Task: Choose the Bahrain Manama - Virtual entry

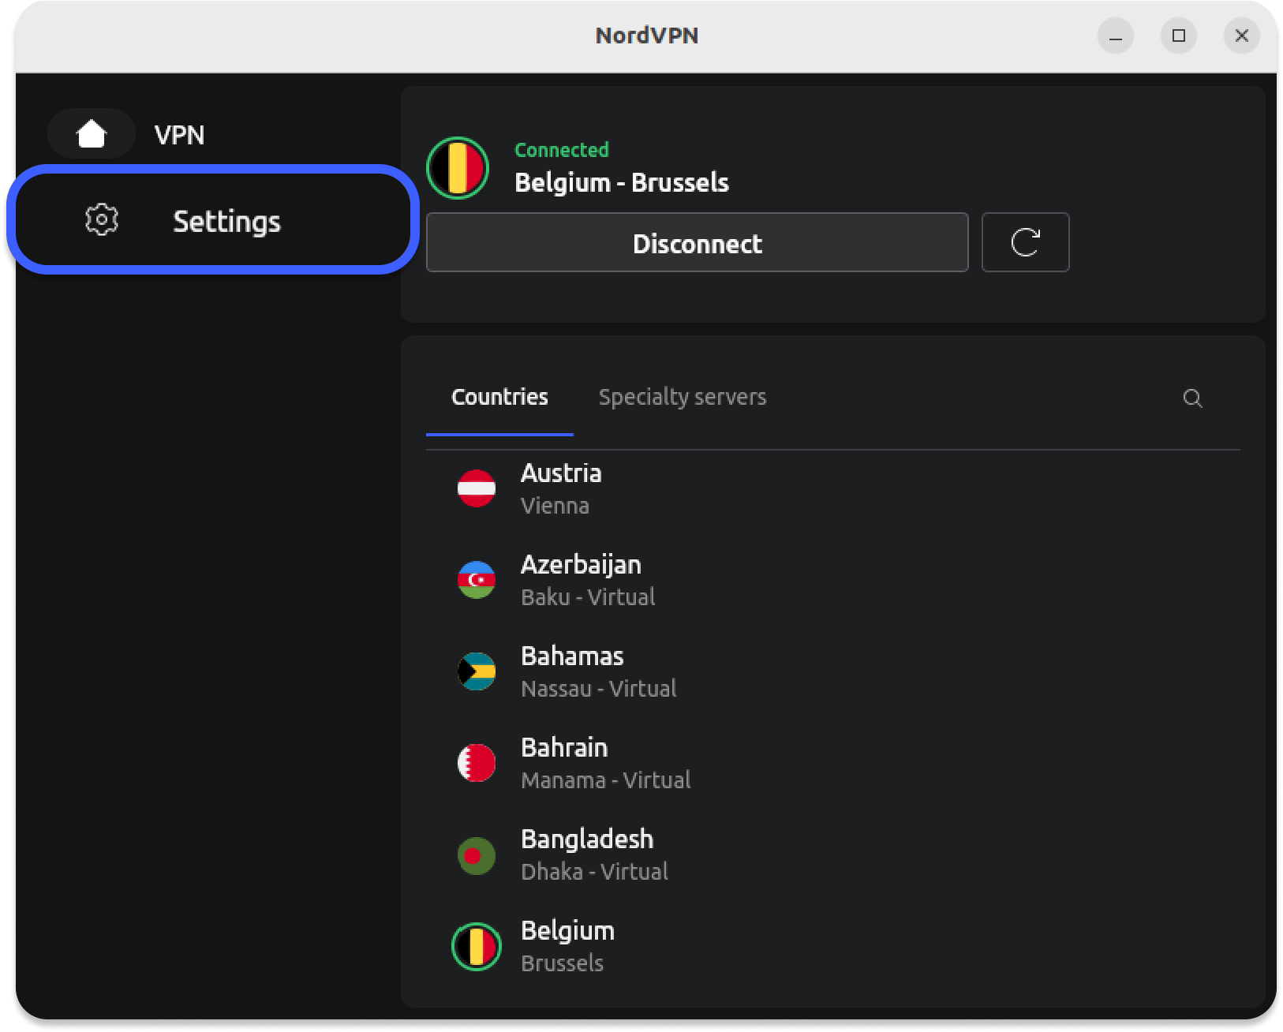Action: tap(605, 763)
